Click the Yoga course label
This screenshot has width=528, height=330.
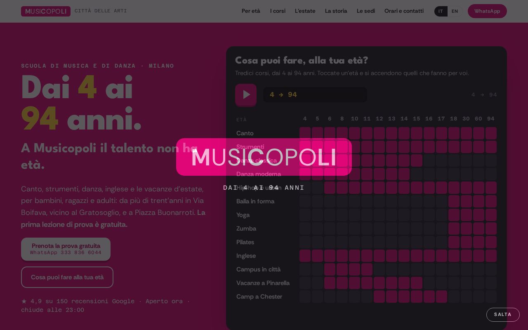243,215
